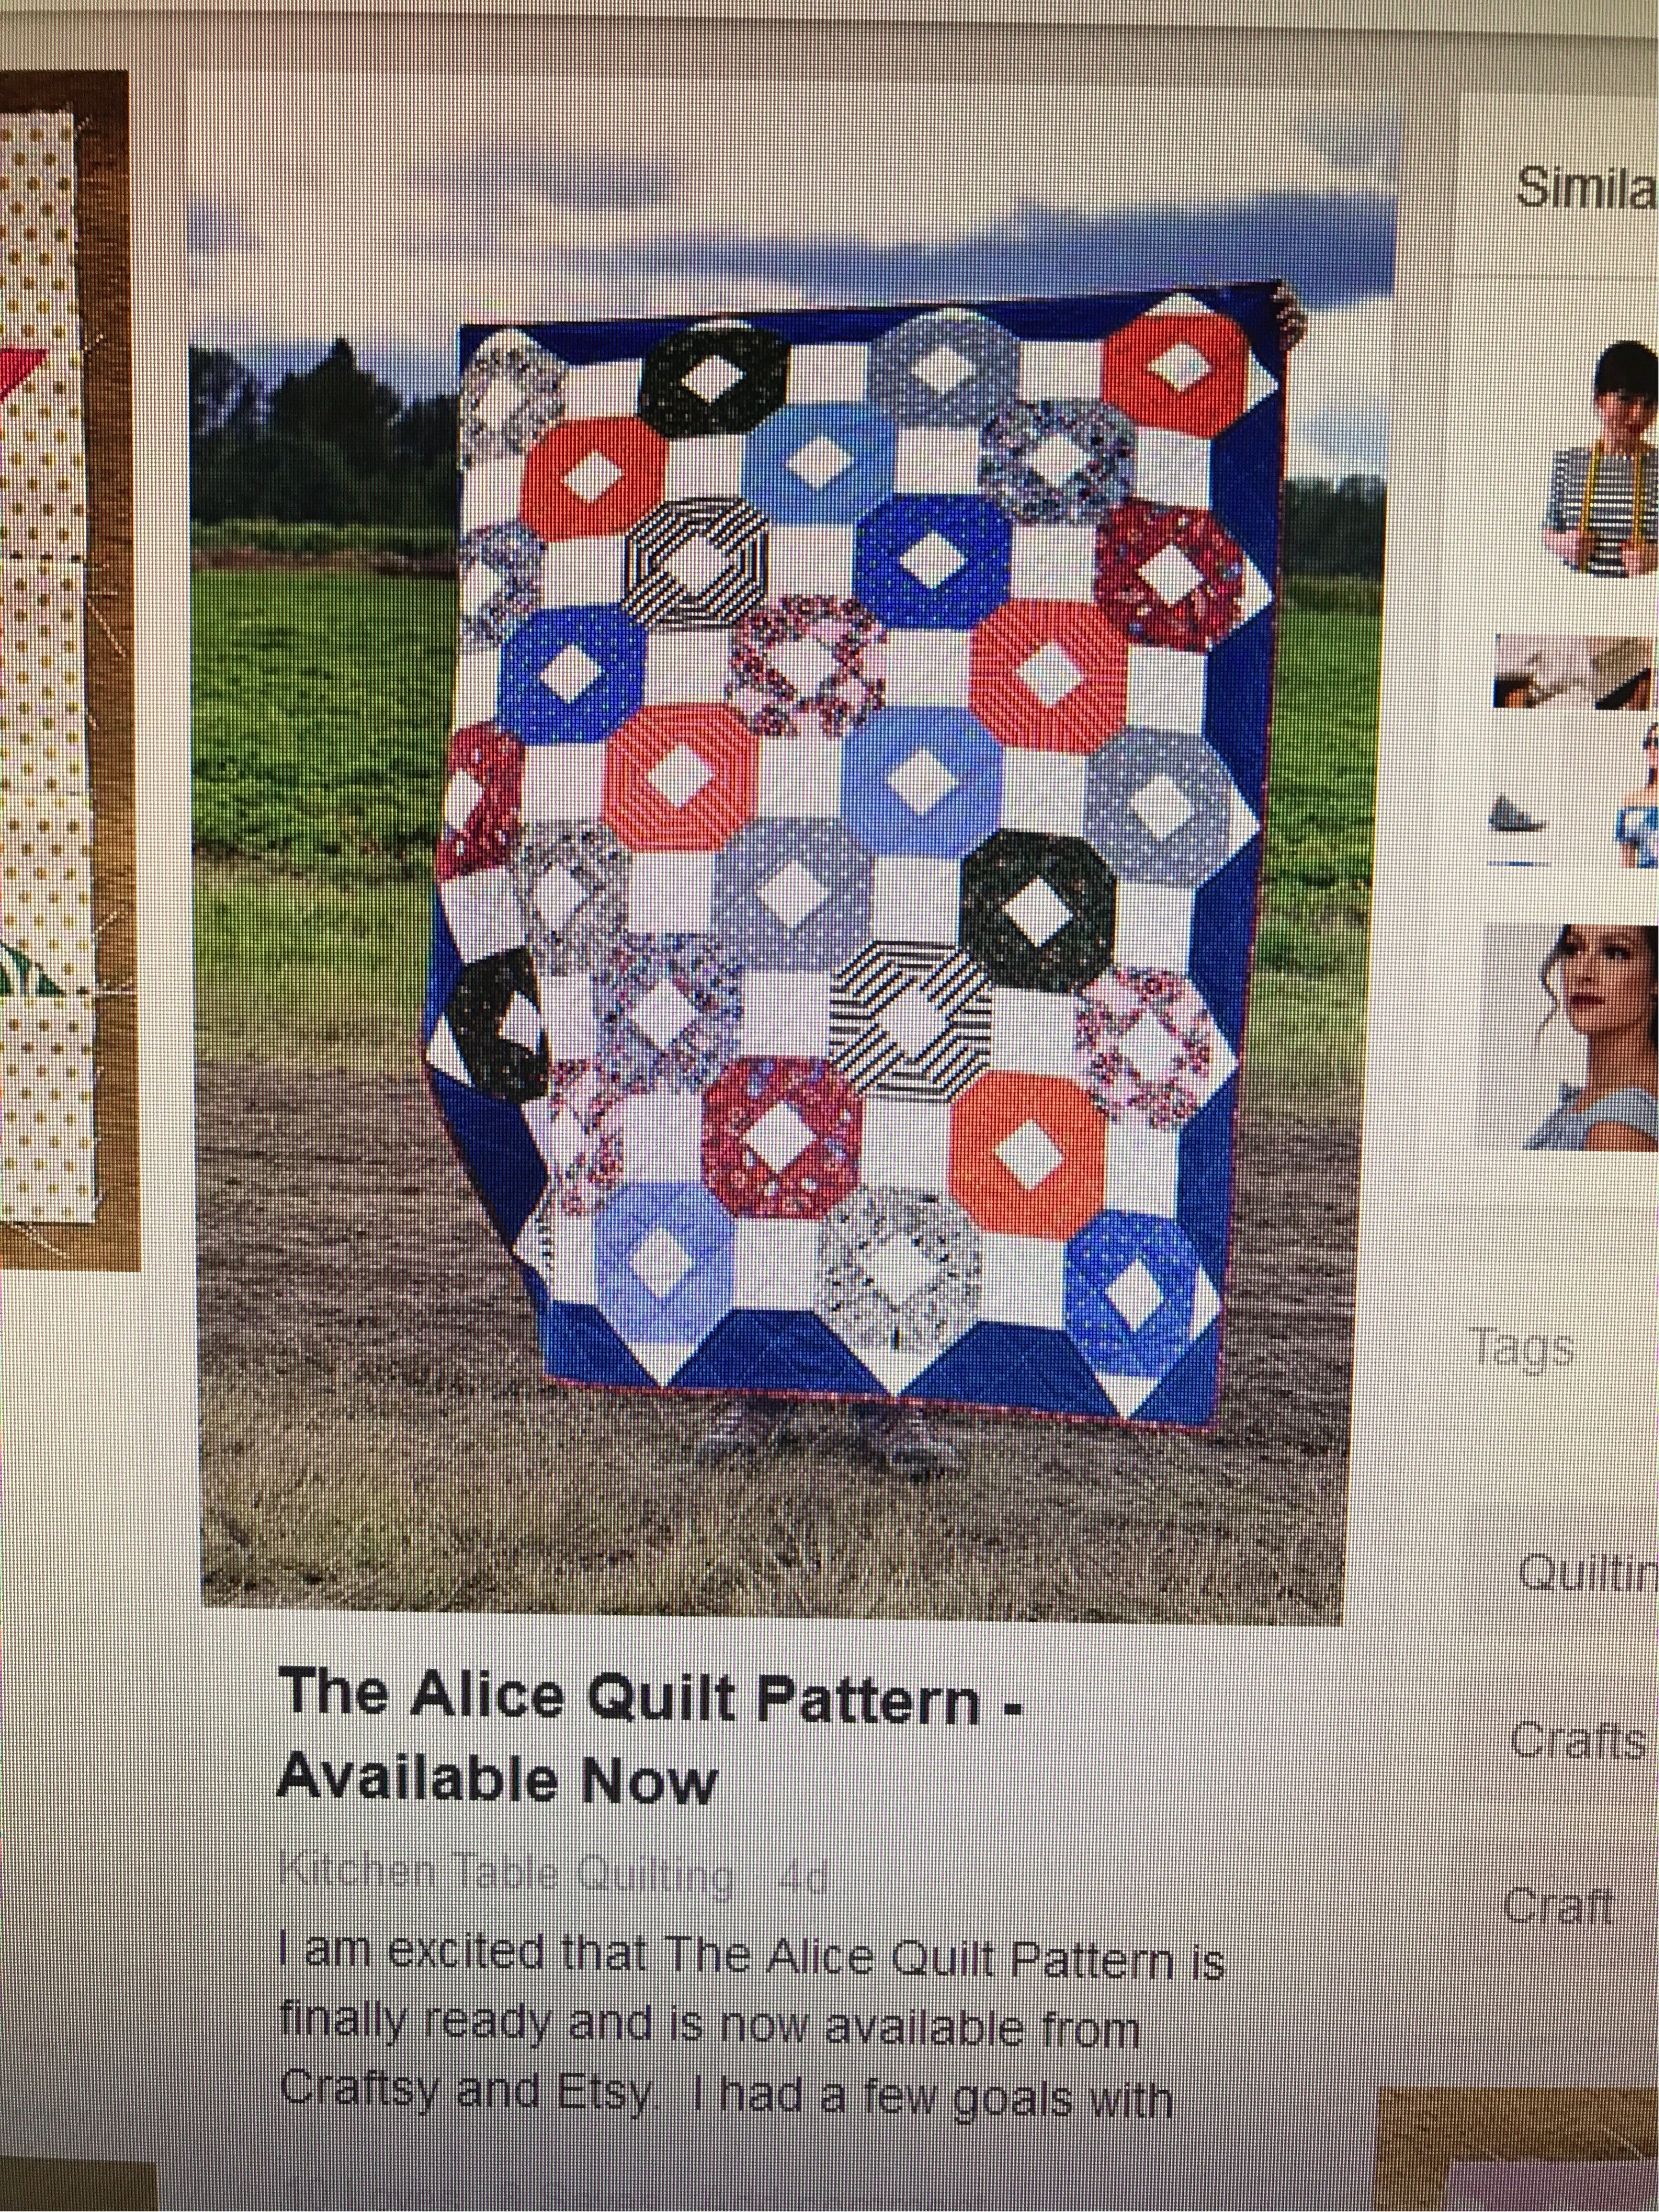Viewport: 1659px width, 2212px height.
Task: Open the small sewing photo thumbnail
Action: coord(1576,671)
